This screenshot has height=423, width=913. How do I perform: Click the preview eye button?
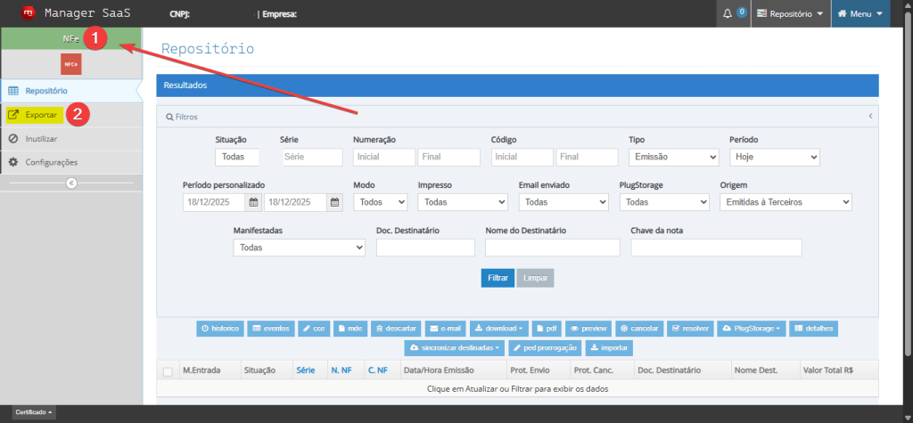tap(588, 329)
